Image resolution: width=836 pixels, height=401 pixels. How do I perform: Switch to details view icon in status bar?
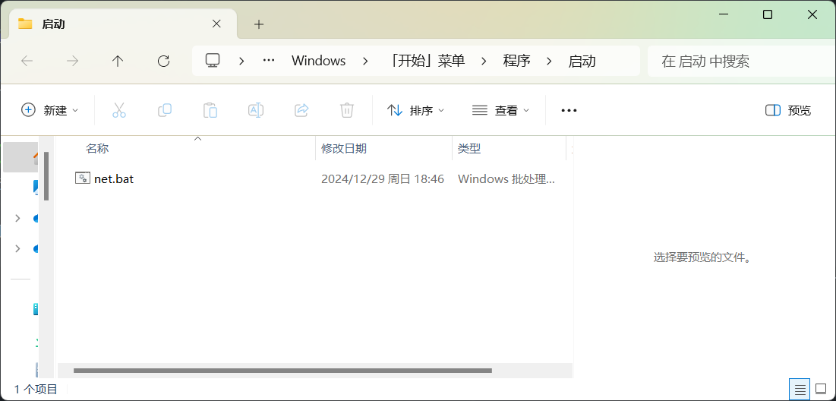coord(800,390)
